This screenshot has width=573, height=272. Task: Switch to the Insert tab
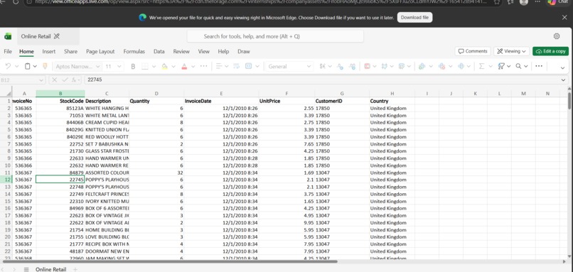coord(48,51)
